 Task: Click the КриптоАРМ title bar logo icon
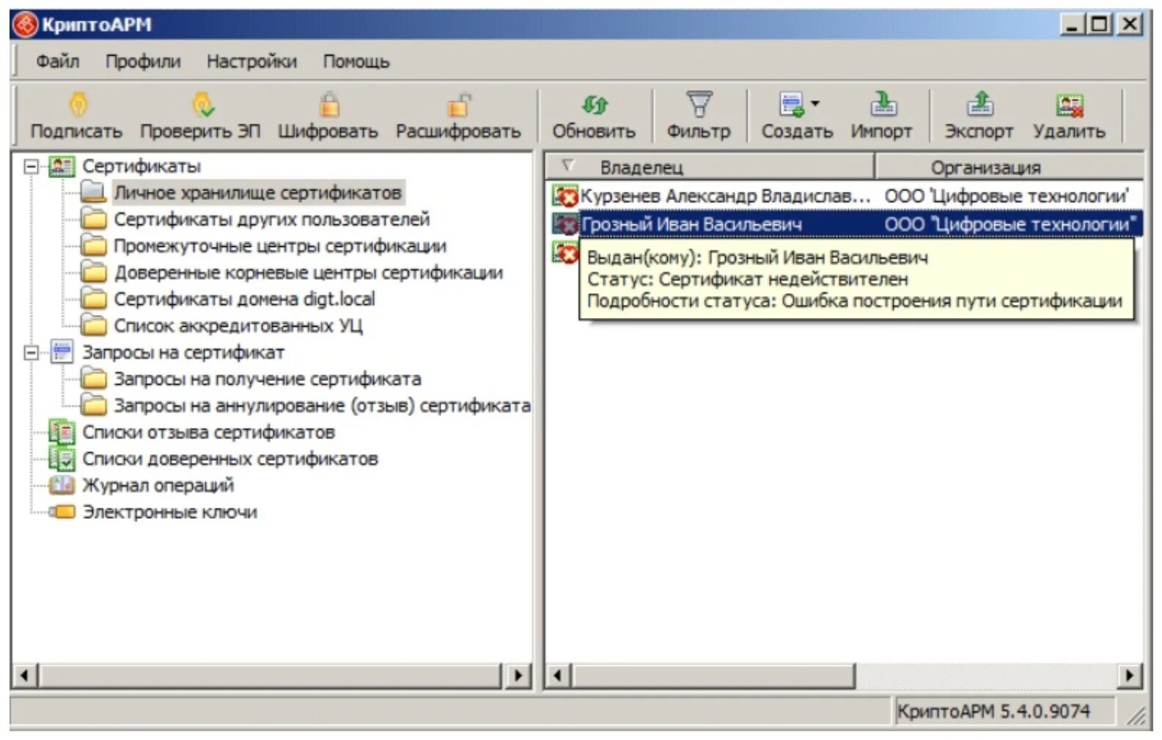click(x=26, y=25)
